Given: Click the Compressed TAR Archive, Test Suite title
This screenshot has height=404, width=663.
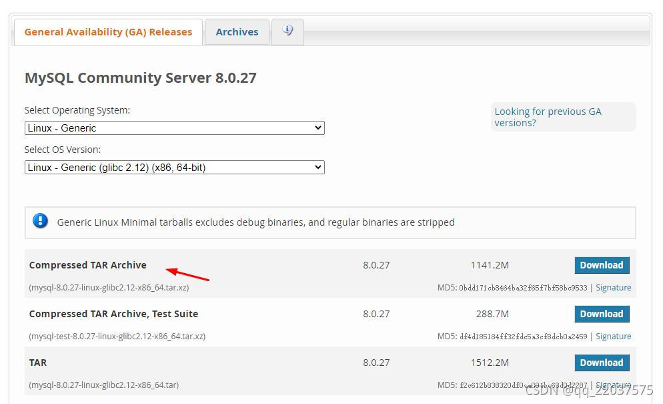Looking at the screenshot, I should (114, 314).
